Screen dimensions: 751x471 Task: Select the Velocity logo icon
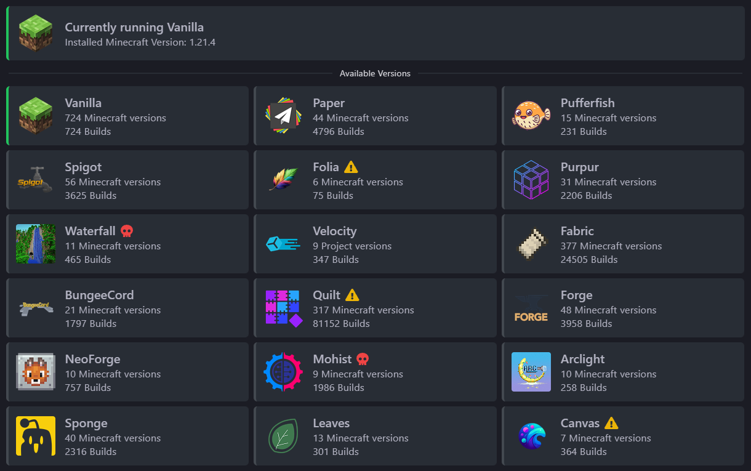(x=283, y=243)
